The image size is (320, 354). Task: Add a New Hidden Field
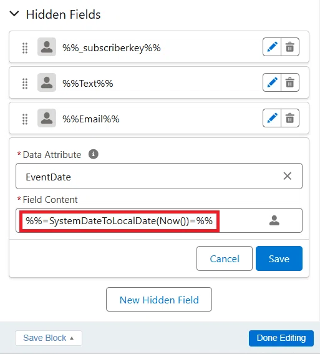pos(159,299)
